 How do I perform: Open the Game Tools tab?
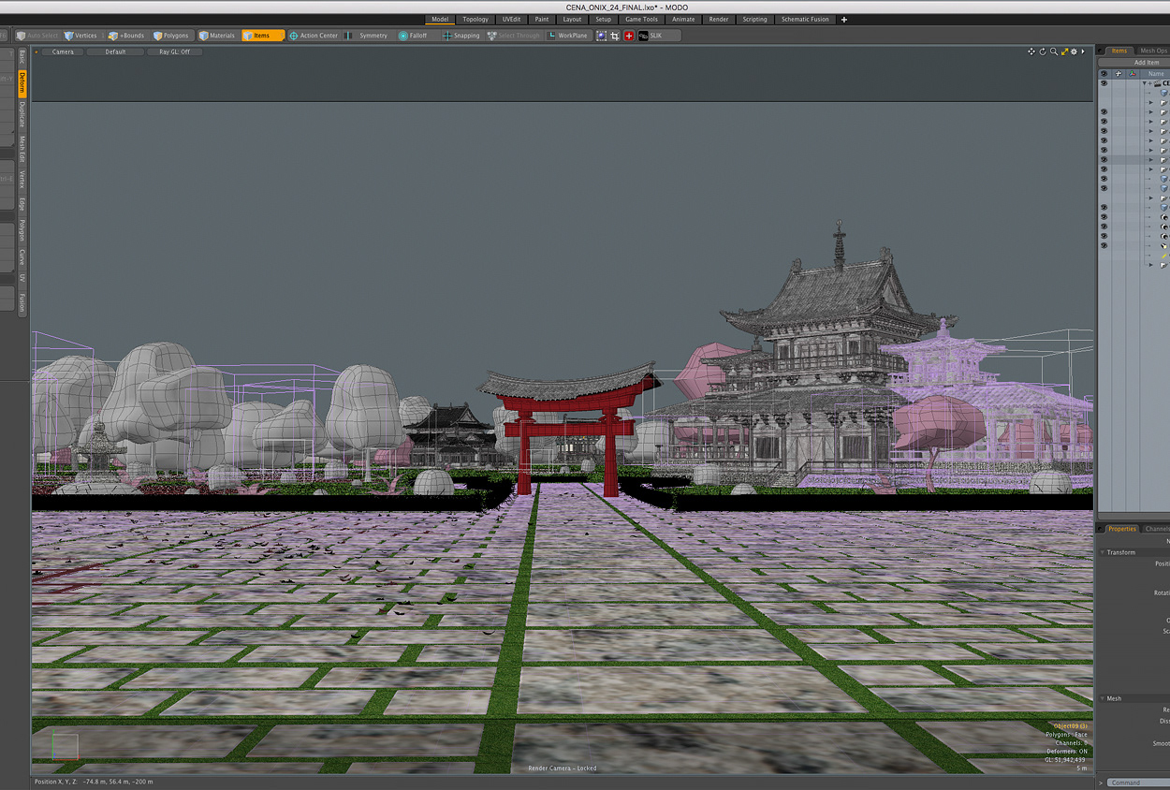click(x=641, y=19)
